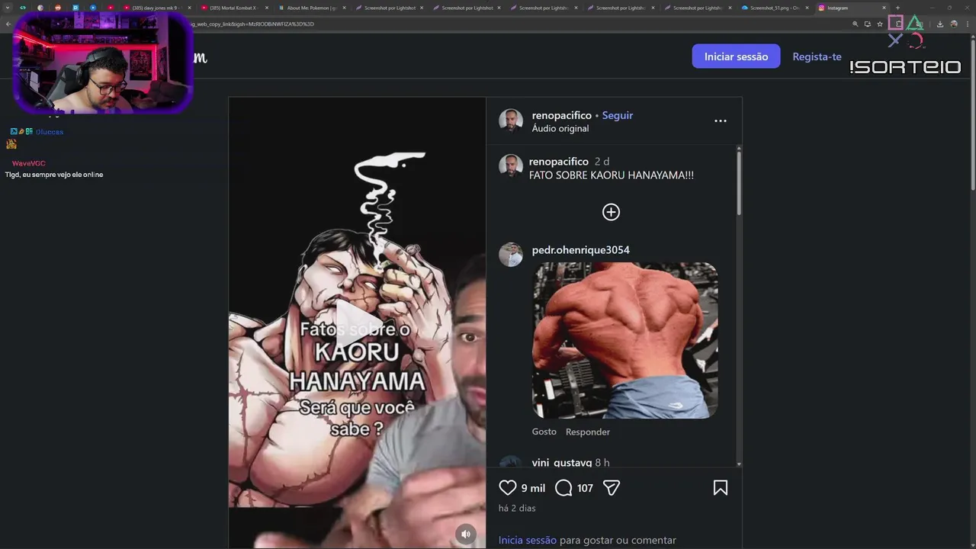Save post with bookmark icon
Image resolution: width=976 pixels, height=549 pixels.
coord(720,488)
